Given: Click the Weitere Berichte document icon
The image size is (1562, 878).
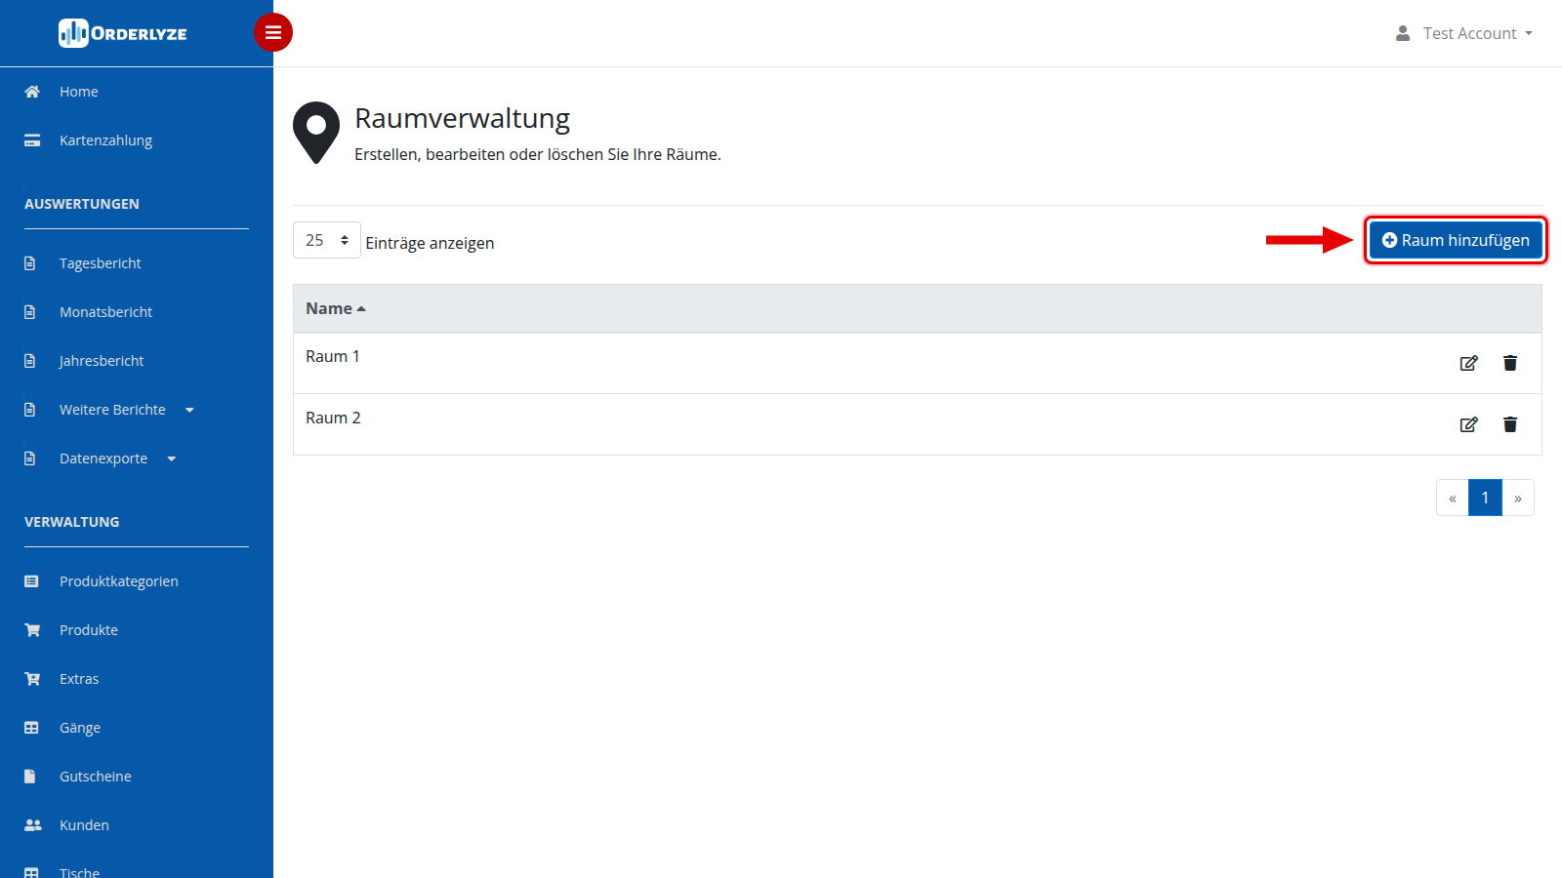Looking at the screenshot, I should point(30,410).
